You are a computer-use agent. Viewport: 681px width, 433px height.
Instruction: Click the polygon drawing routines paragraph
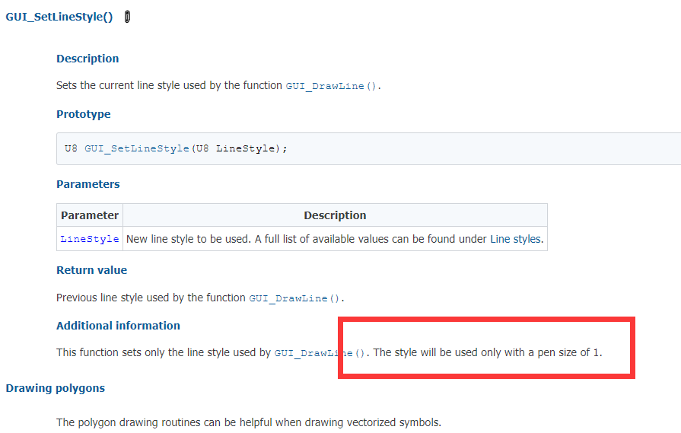coord(249,422)
